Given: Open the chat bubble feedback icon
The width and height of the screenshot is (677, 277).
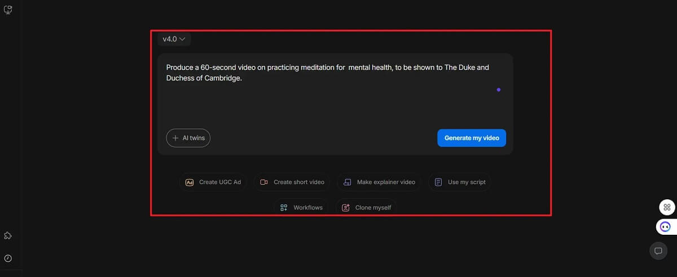Looking at the screenshot, I should pos(658,251).
